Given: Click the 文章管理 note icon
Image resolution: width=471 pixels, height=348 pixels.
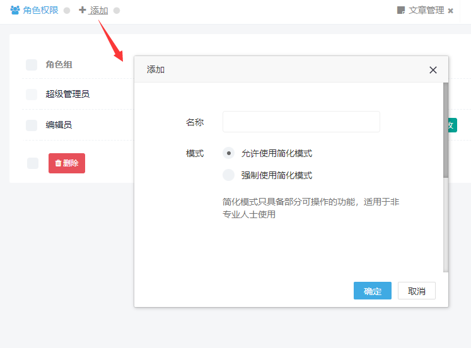Looking at the screenshot, I should 401,10.
